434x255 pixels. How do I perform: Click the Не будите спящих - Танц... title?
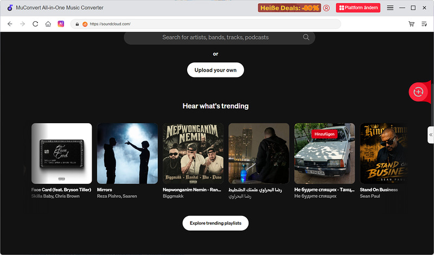pos(324,190)
